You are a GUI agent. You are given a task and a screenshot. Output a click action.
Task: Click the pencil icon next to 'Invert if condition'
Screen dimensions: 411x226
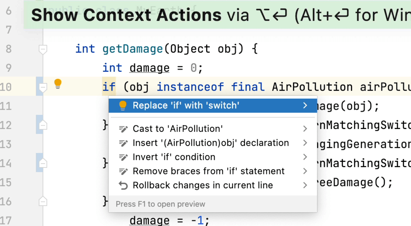[x=123, y=157]
